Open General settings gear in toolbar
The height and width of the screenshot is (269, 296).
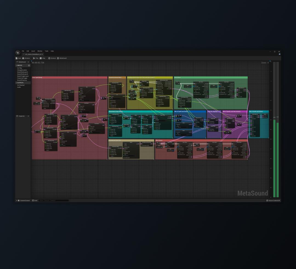[49, 58]
